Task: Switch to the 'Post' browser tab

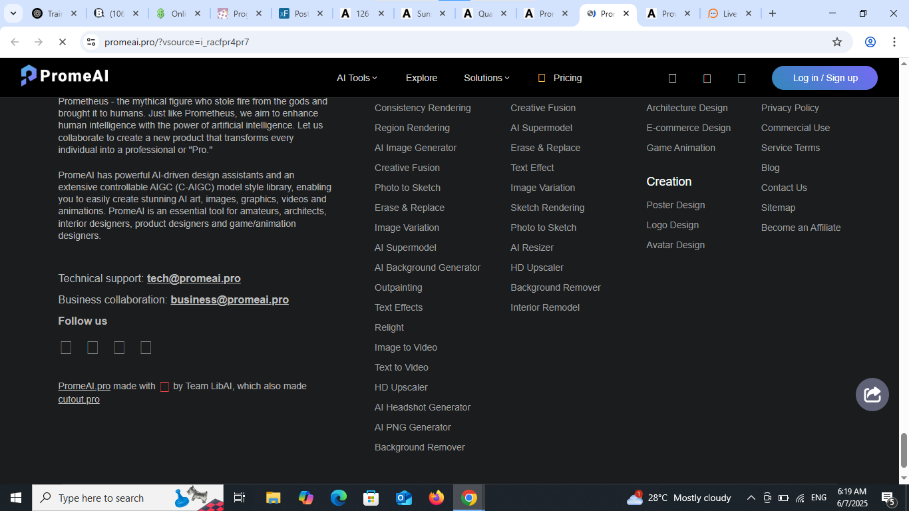Action: 301,13
